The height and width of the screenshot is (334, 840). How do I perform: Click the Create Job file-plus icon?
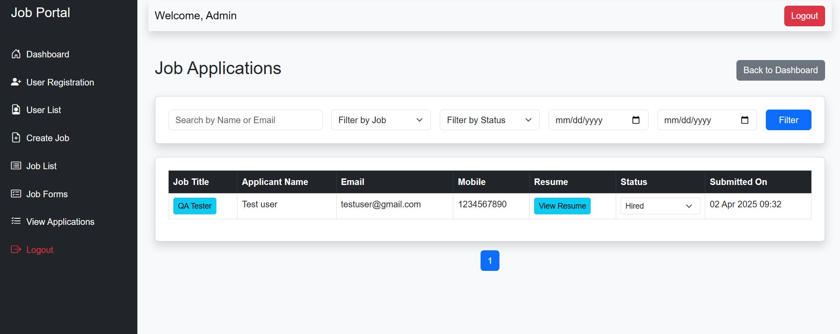[x=16, y=138]
